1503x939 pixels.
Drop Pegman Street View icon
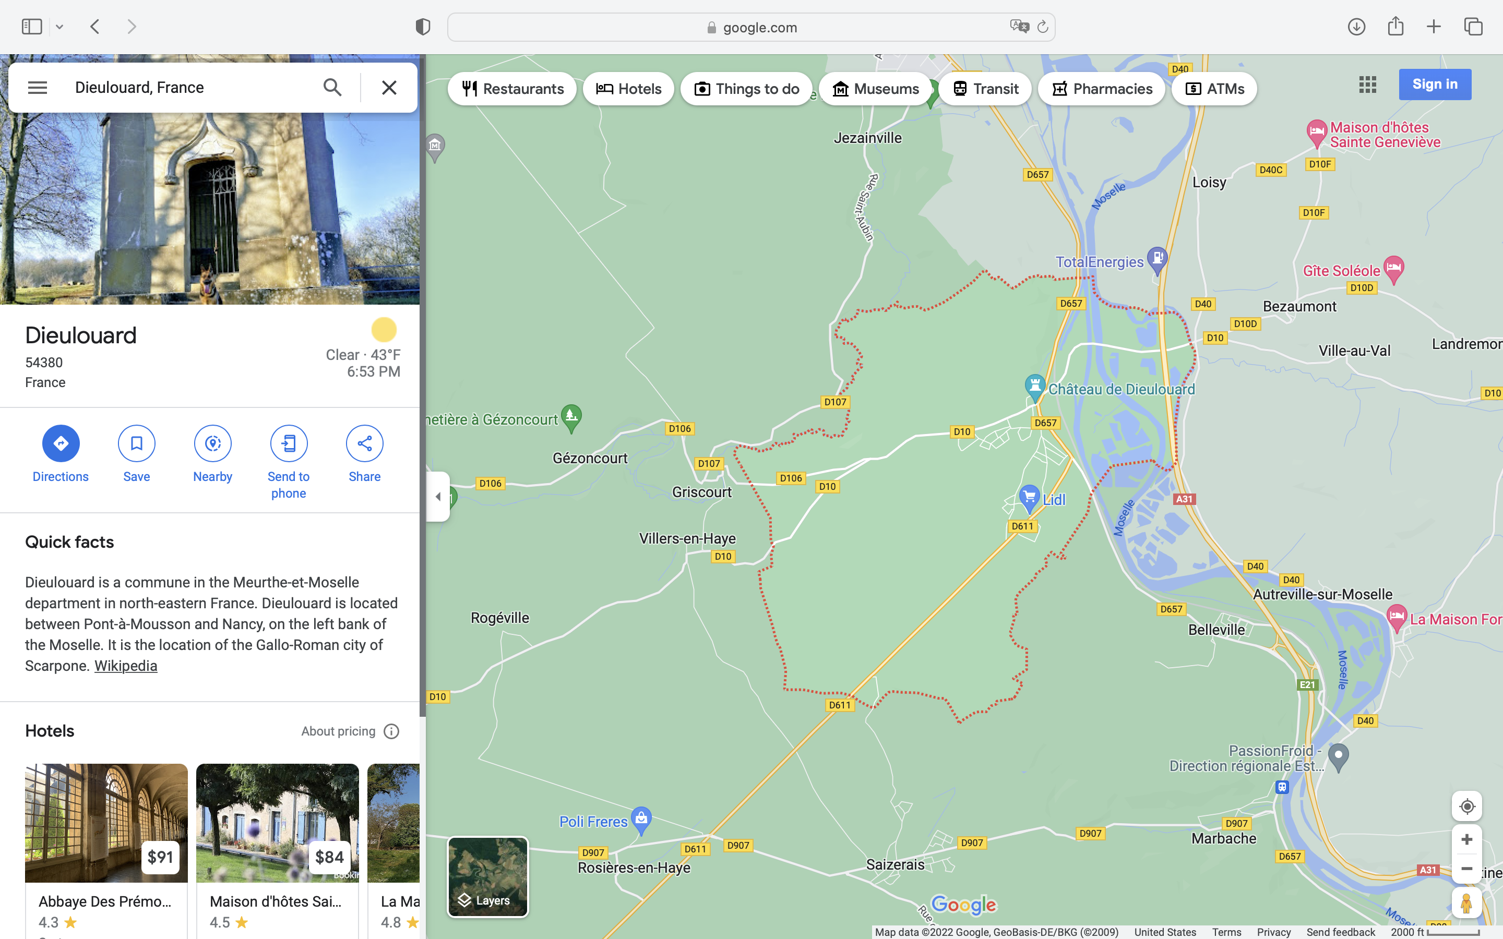tap(1466, 903)
